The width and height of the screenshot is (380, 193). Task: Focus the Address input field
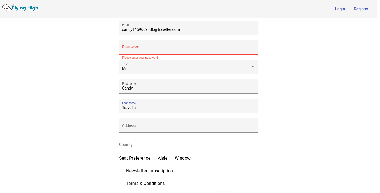coord(188,126)
